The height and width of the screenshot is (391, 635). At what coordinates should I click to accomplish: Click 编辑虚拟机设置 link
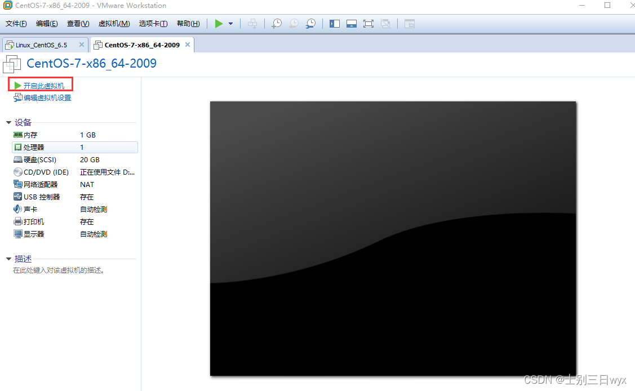pyautogui.click(x=47, y=97)
